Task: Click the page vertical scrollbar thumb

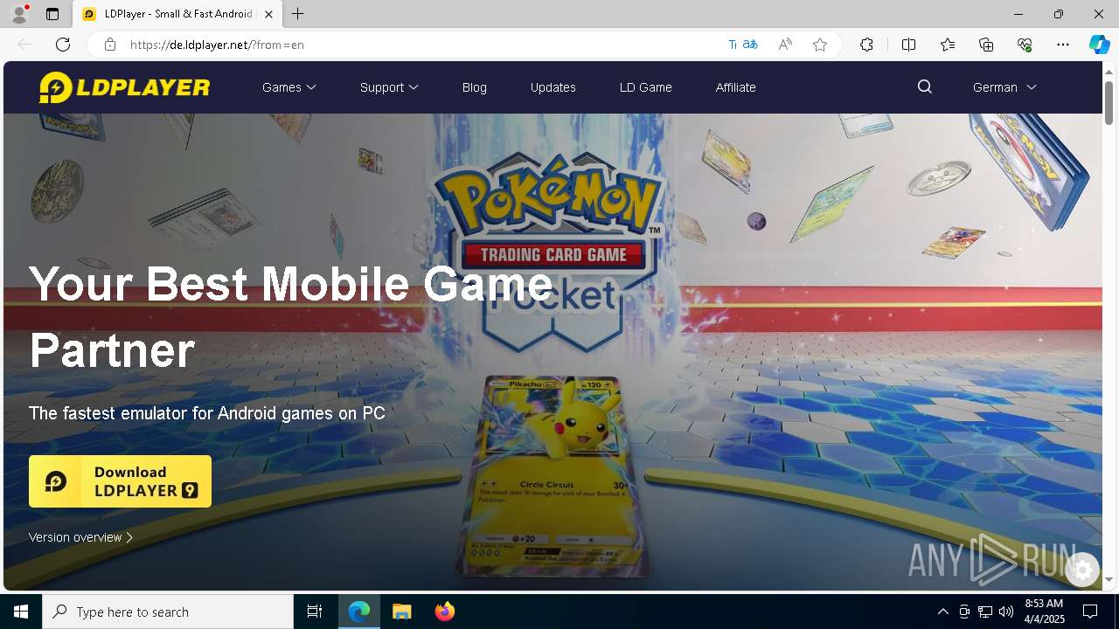Action: pos(1109,102)
